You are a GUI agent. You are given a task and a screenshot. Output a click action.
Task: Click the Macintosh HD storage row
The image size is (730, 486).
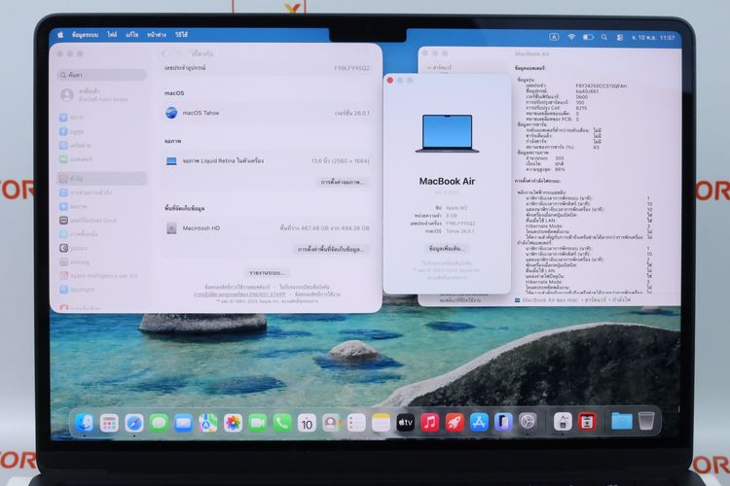click(267, 228)
